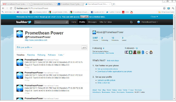Select the Followers tab
Viewport: 176px width, 102px height.
click(52, 55)
